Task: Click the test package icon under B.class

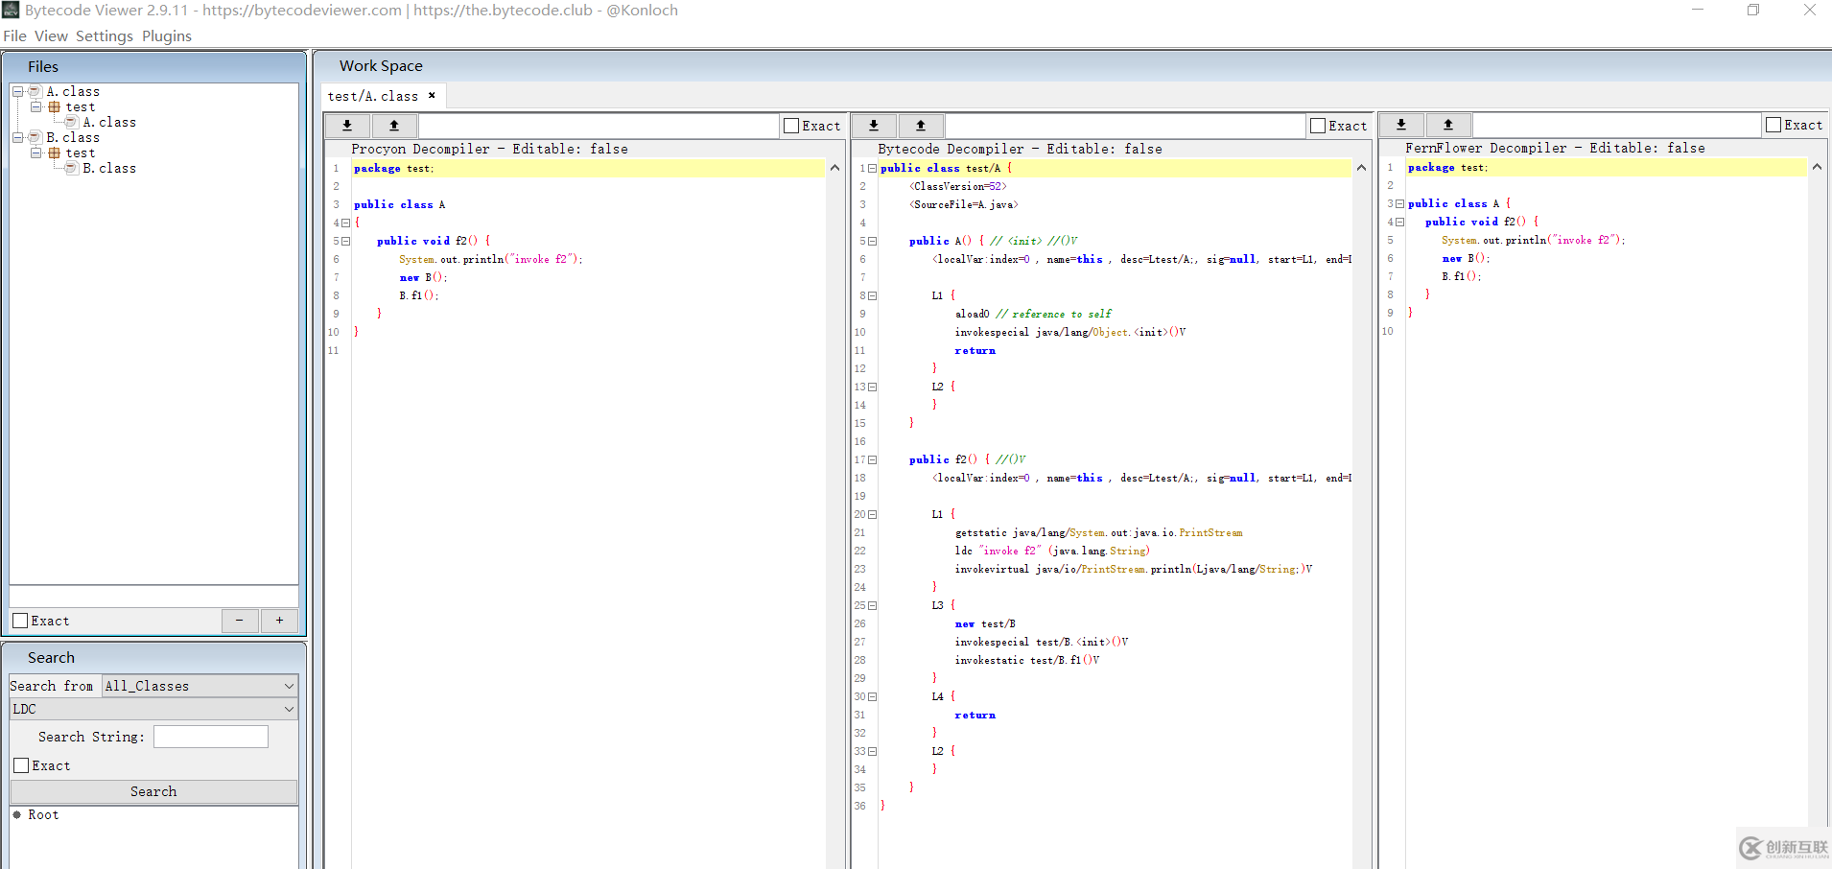Action: click(55, 153)
